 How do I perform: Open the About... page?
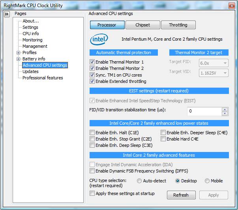pyautogui.click(x=31, y=21)
